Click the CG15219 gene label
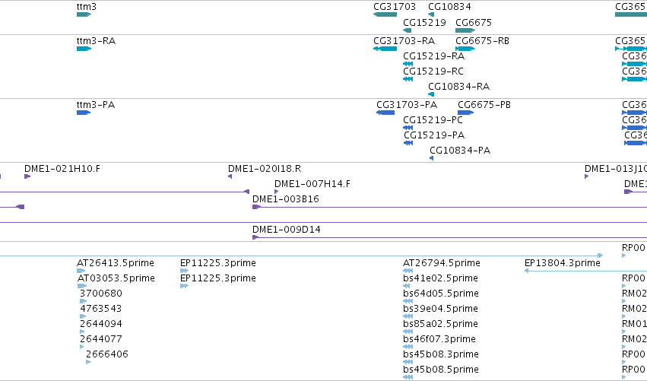The width and height of the screenshot is (647, 381). tap(424, 22)
